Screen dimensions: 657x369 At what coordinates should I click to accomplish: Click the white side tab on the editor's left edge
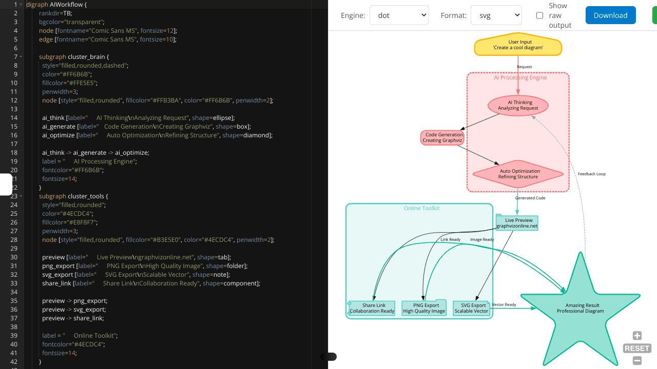6,184
